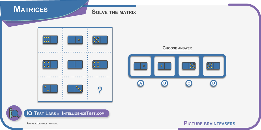Click the circled letter A label

pyautogui.click(x=140, y=83)
